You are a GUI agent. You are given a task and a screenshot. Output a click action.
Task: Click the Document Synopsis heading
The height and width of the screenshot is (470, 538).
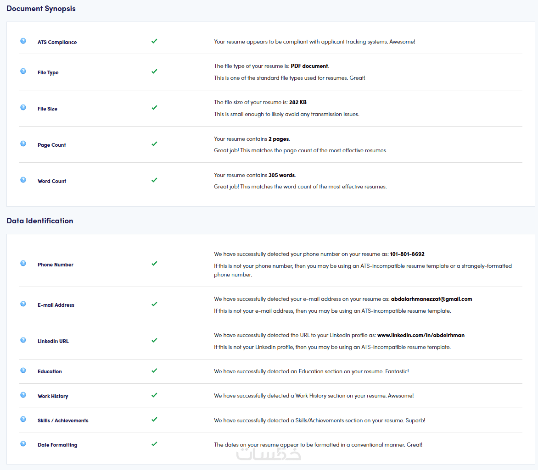(41, 9)
